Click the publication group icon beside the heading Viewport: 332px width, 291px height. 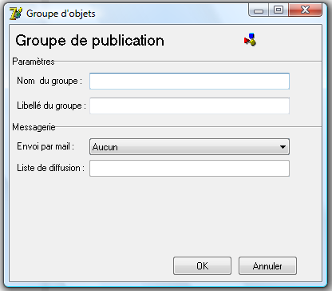click(x=250, y=40)
